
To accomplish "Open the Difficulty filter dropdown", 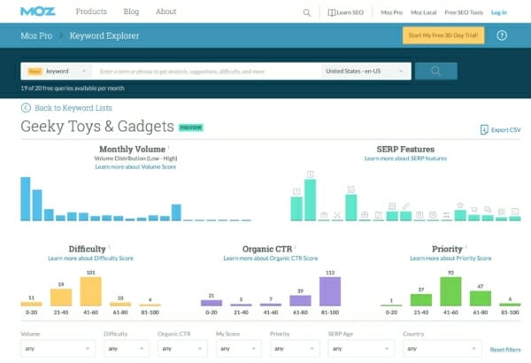I will tap(127, 349).
